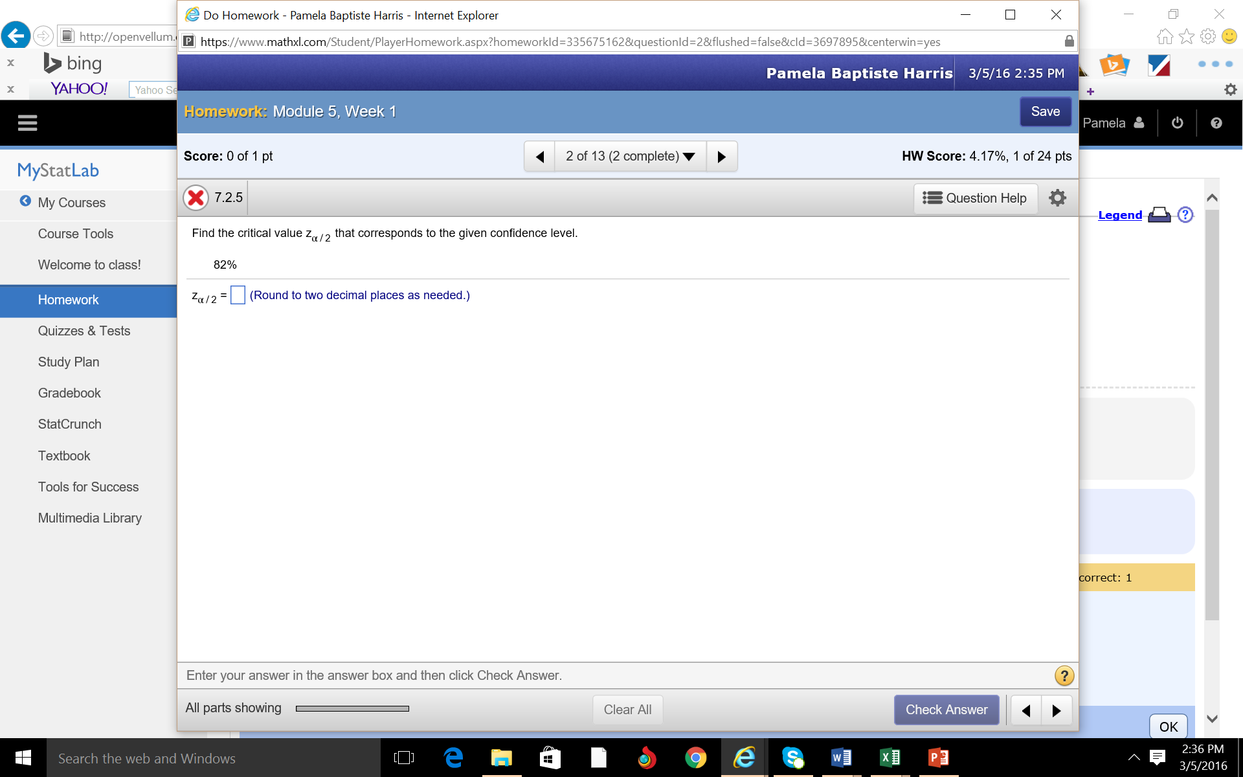Open Google Chrome from the taskbar
The width and height of the screenshot is (1243, 777).
pos(695,758)
